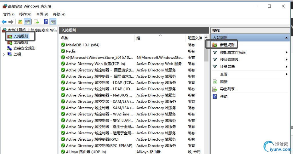Viewport: 293px width, 154px height.
Task: Click the firewall app icon in the title bar
Action: (x=5, y=6)
